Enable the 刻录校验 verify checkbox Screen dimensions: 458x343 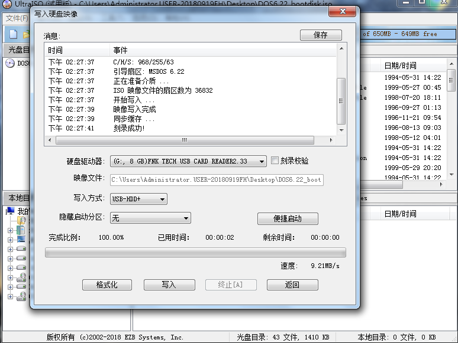pyautogui.click(x=275, y=161)
